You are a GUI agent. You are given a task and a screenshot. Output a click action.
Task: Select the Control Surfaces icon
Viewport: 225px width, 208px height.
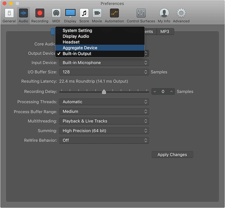tap(141, 15)
